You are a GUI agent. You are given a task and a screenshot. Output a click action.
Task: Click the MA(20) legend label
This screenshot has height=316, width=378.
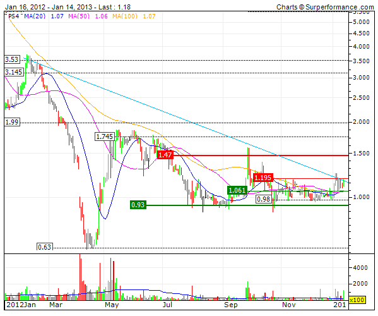click(35, 16)
